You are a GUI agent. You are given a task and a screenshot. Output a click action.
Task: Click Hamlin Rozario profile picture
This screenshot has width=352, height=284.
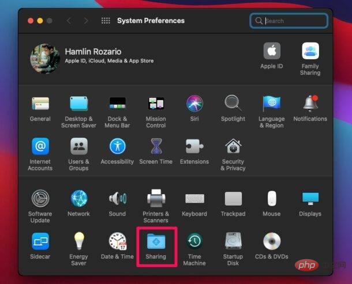tap(44, 59)
